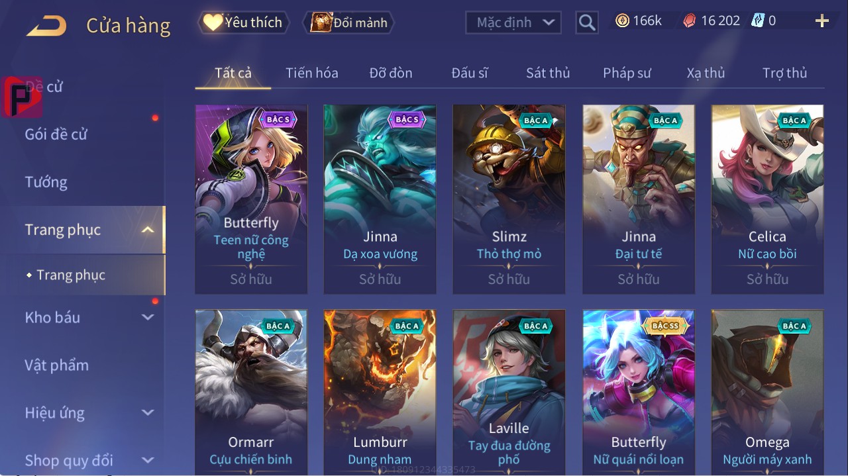Switch to the Pháp sư tab

pos(627,73)
